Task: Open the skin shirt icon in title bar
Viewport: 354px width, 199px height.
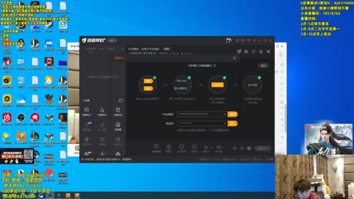Action: click(249, 41)
